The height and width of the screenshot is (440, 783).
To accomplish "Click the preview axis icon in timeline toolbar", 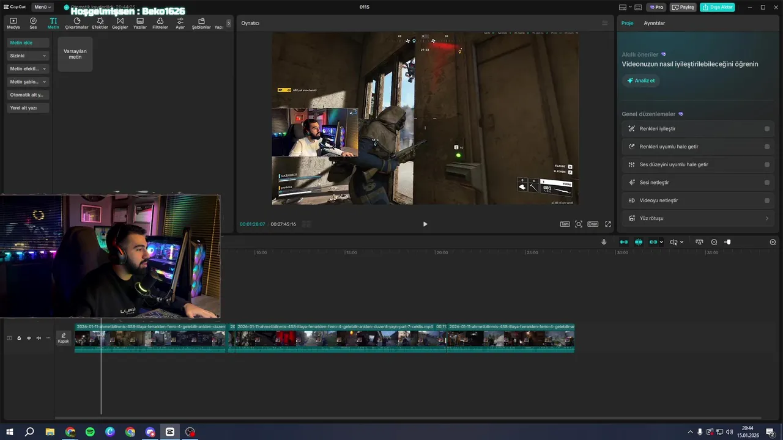I will [699, 242].
